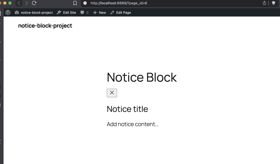
Task: Click the bookmark icon in the browser toolbar
Action: coord(75,3)
